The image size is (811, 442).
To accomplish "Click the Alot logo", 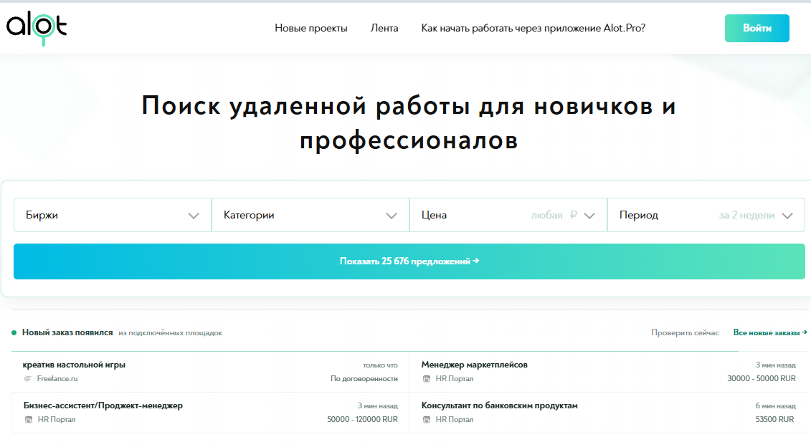I will tap(36, 29).
